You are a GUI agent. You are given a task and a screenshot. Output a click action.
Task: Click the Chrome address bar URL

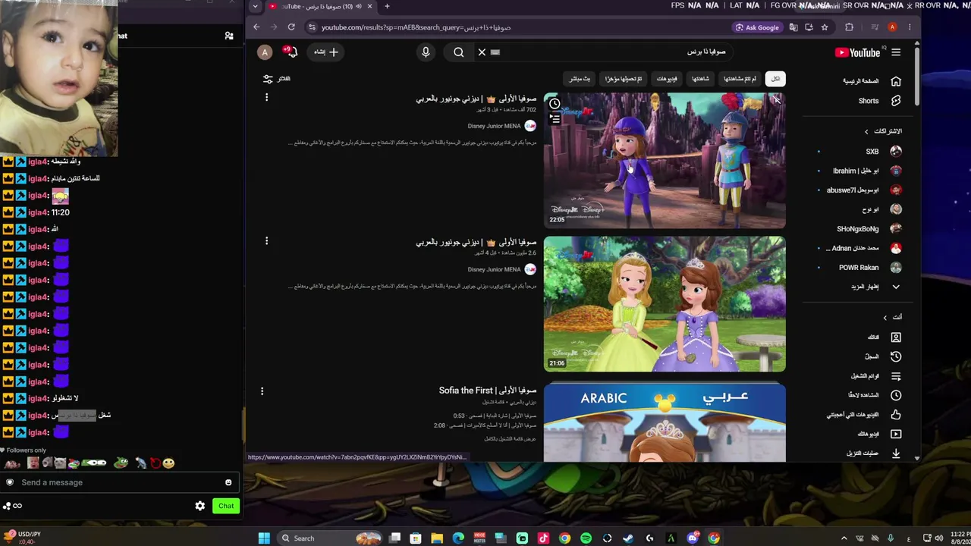coord(416,27)
